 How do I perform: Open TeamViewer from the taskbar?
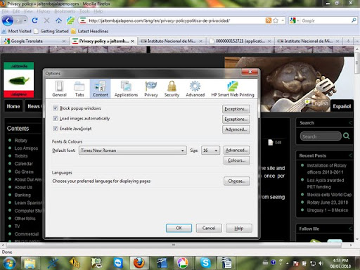(x=118, y=263)
